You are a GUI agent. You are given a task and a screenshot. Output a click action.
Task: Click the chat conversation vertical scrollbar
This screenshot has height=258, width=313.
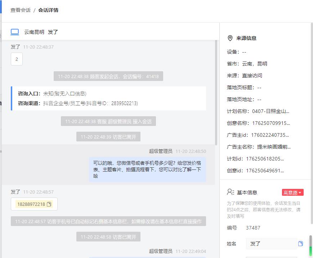(x=216, y=92)
